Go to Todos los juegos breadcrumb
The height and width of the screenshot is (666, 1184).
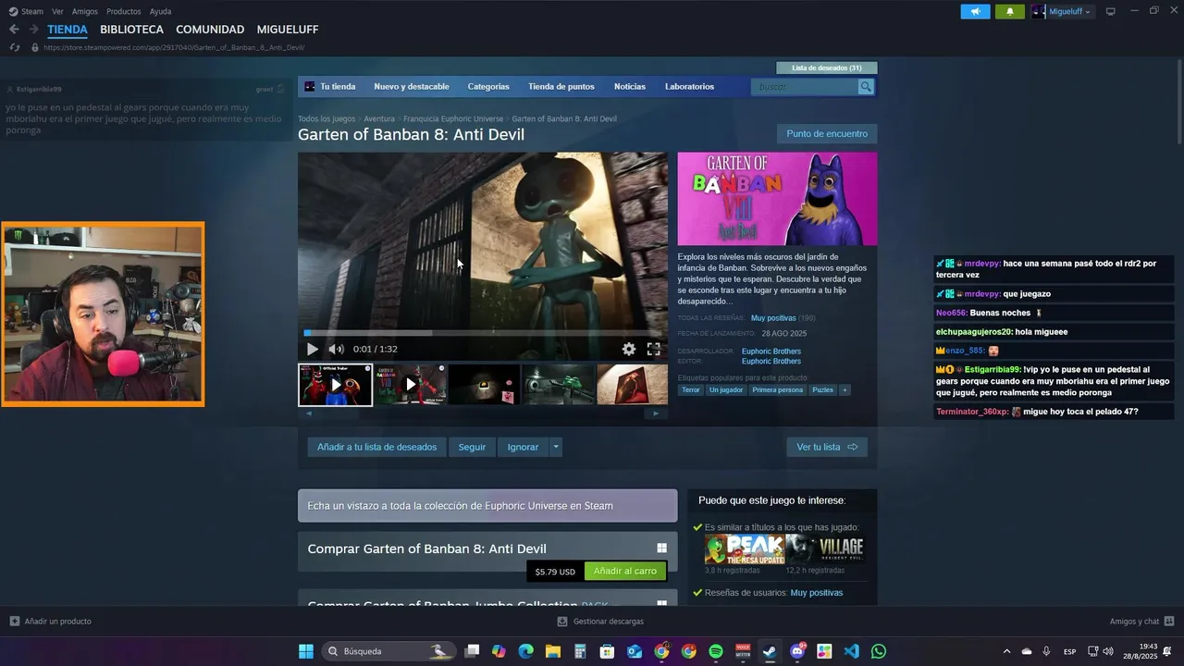tap(327, 119)
